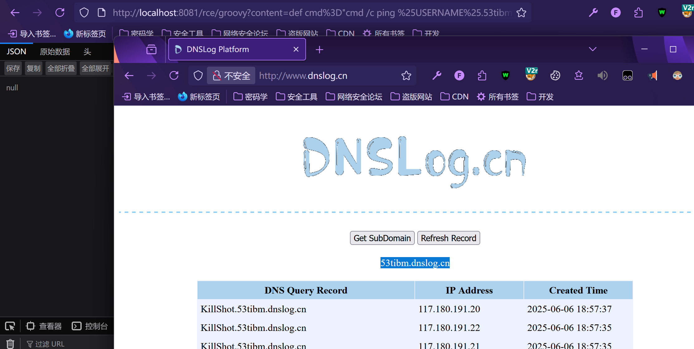Select the 控制台 devtools tab

click(x=90, y=326)
